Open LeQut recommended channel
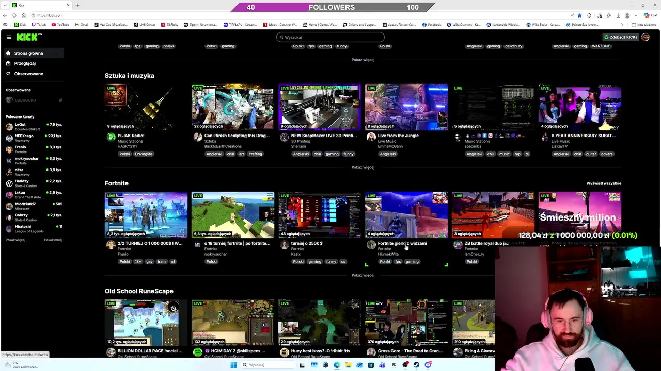The height and width of the screenshot is (371, 661). 34,127
